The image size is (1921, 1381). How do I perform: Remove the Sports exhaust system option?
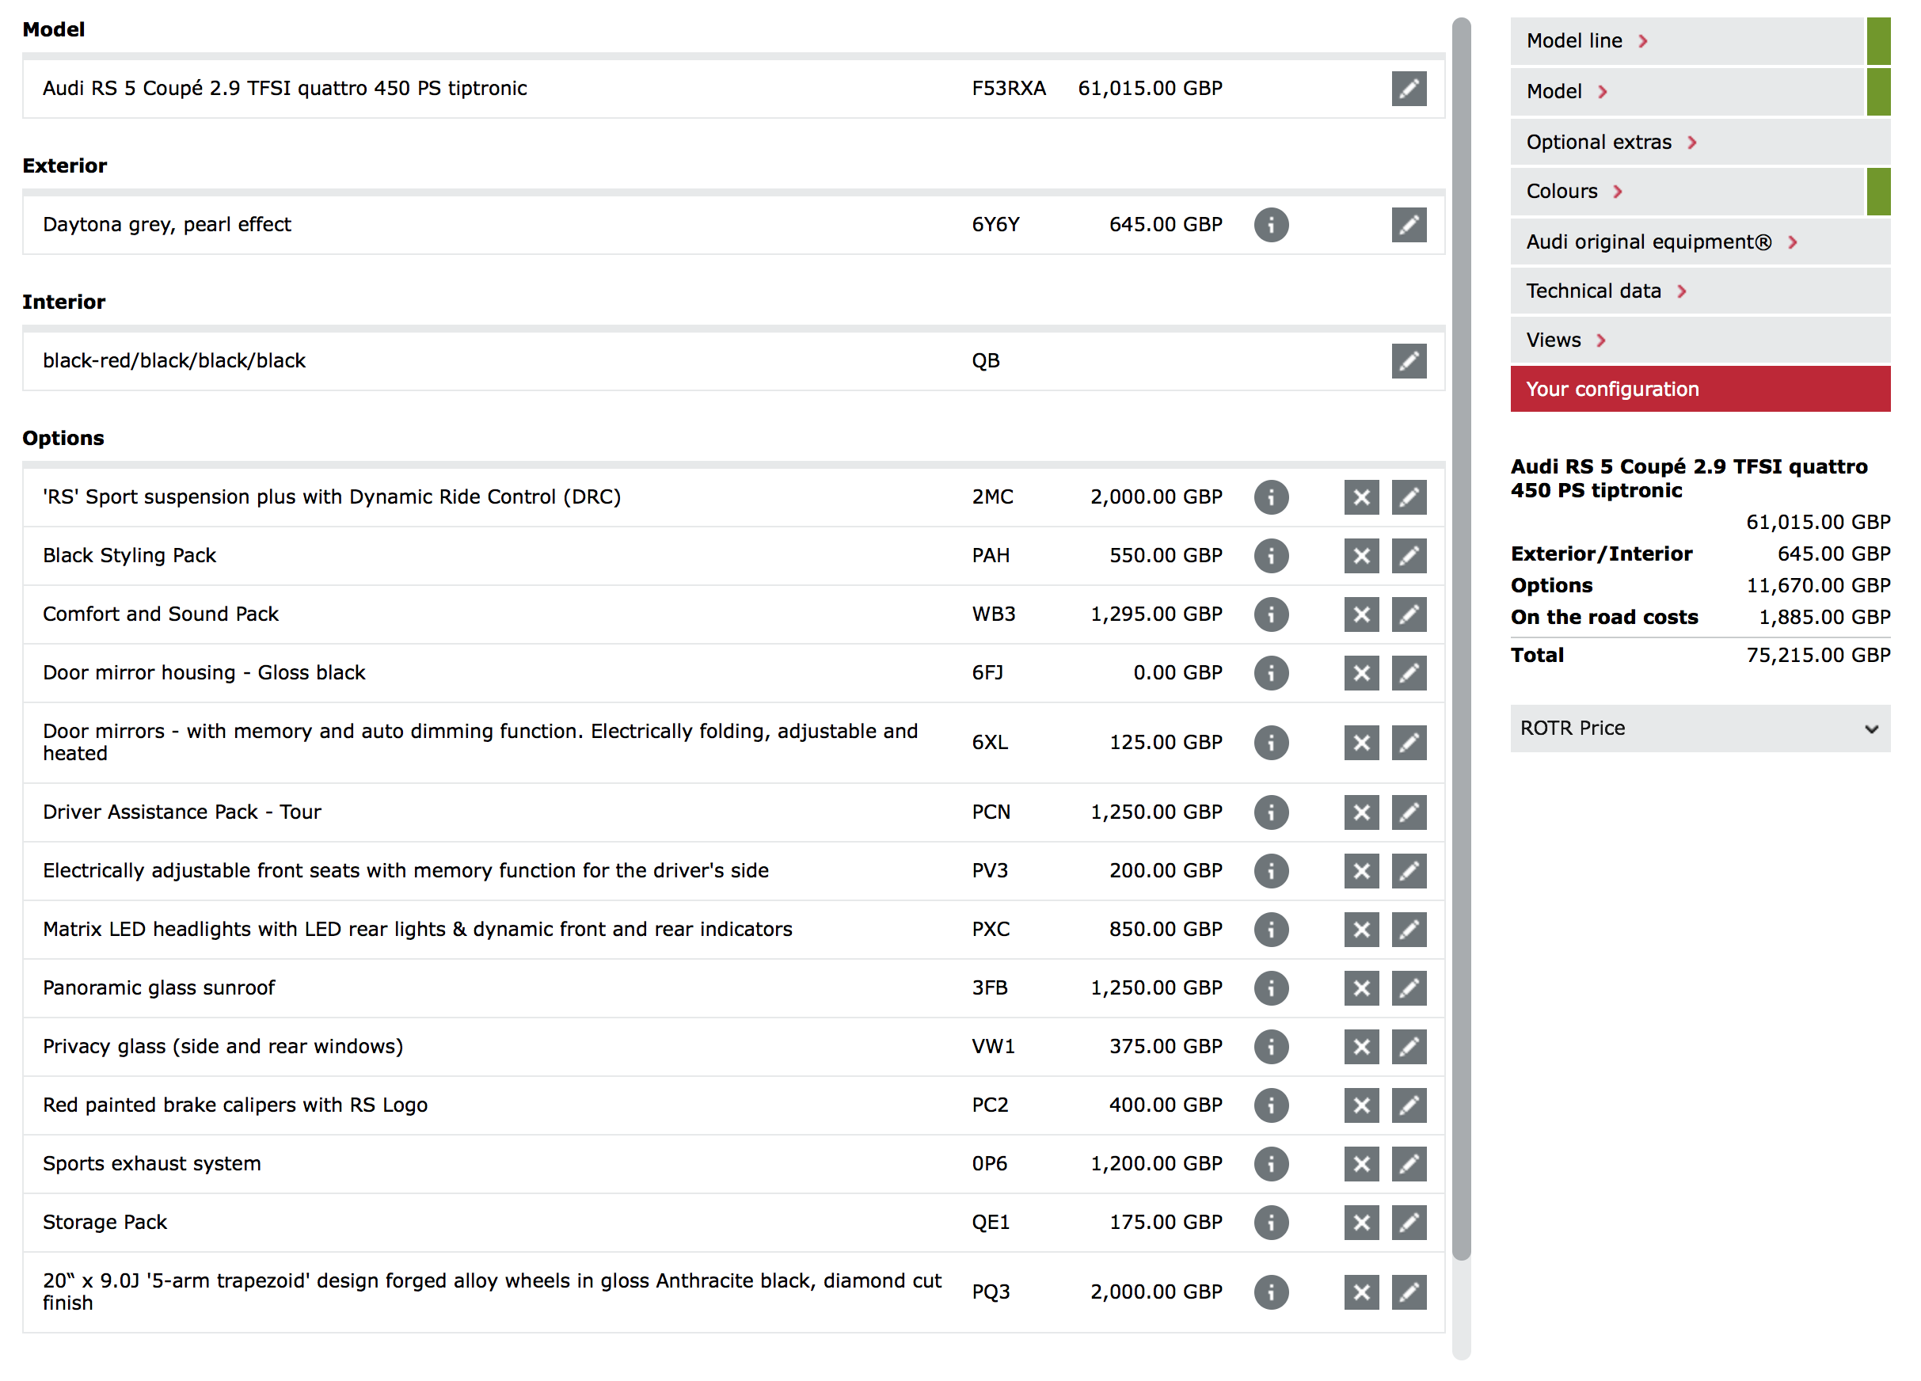pyautogui.click(x=1361, y=1162)
